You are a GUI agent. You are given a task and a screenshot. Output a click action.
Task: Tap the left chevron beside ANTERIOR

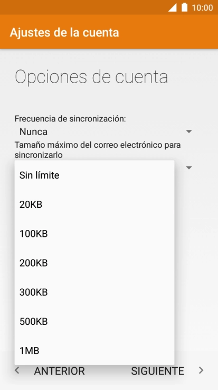point(17,370)
